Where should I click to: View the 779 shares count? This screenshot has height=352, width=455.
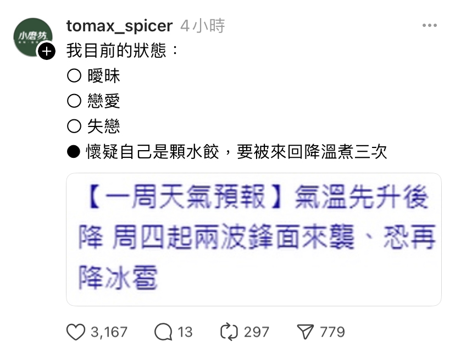[x=332, y=332]
